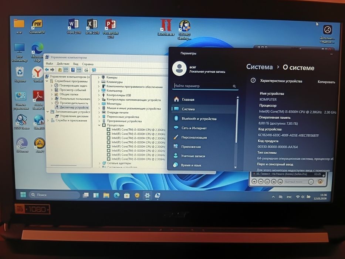Select Учетные записи in Settings sidebar
This screenshot has width=345, height=259.
pyautogui.click(x=203, y=156)
